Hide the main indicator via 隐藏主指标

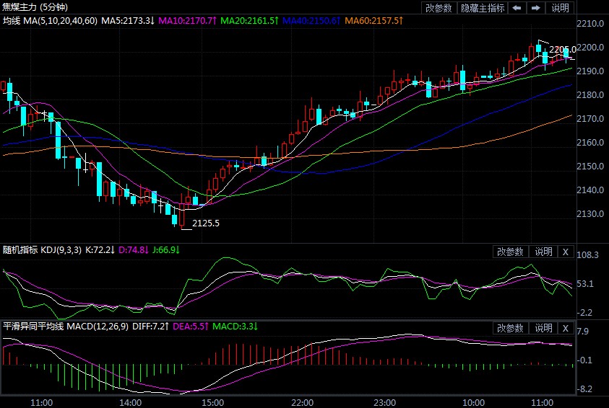click(x=483, y=8)
